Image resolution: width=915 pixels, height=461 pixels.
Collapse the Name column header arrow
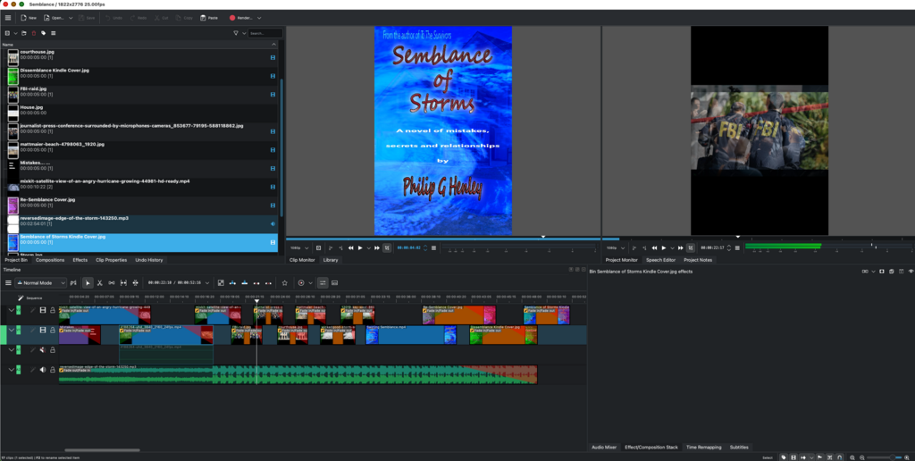[273, 45]
